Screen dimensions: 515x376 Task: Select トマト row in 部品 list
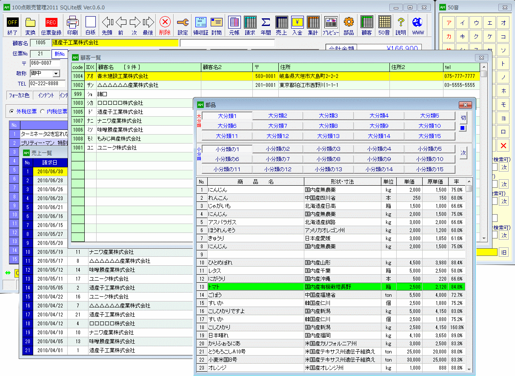pyautogui.click(x=331, y=287)
